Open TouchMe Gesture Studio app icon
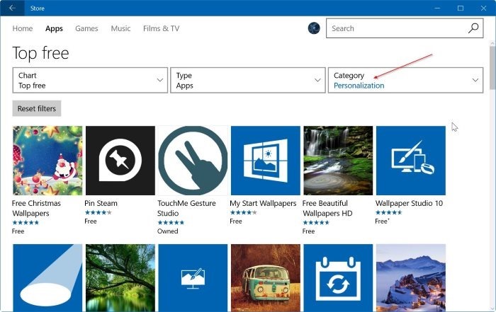Screen dimensions: 496x312 coord(193,161)
